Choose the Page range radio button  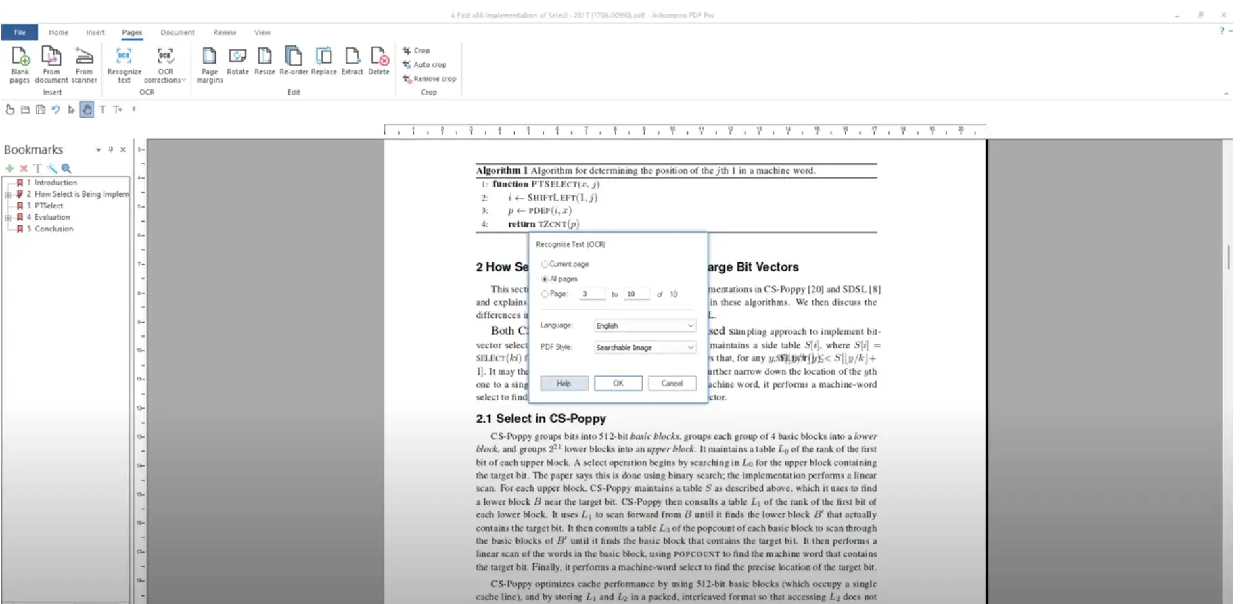[545, 294]
